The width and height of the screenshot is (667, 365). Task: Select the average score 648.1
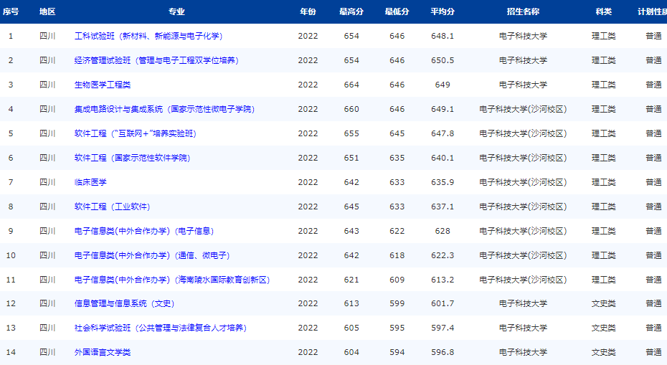[x=443, y=36]
